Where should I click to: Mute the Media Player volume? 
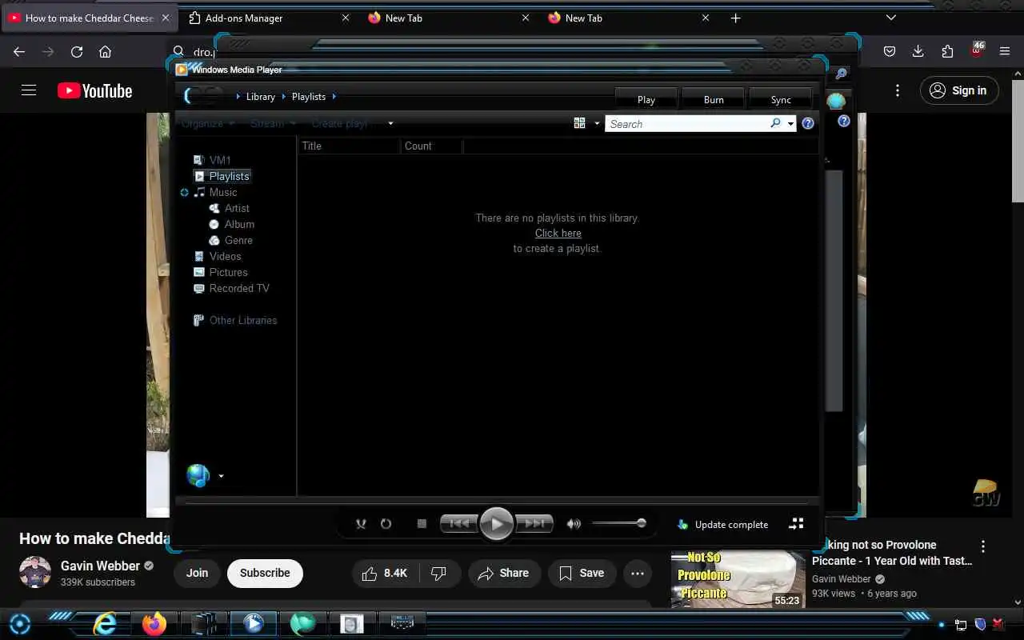(574, 524)
